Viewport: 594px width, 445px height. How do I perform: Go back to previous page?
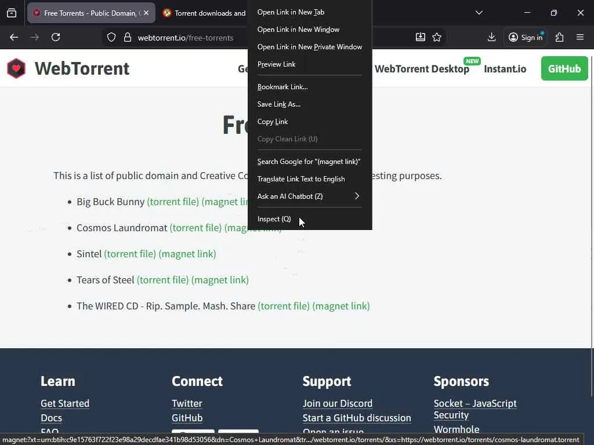point(14,37)
